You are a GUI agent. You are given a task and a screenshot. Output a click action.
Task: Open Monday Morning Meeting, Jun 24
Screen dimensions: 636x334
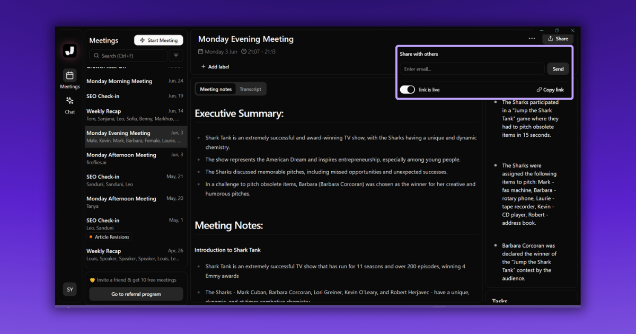(136, 81)
